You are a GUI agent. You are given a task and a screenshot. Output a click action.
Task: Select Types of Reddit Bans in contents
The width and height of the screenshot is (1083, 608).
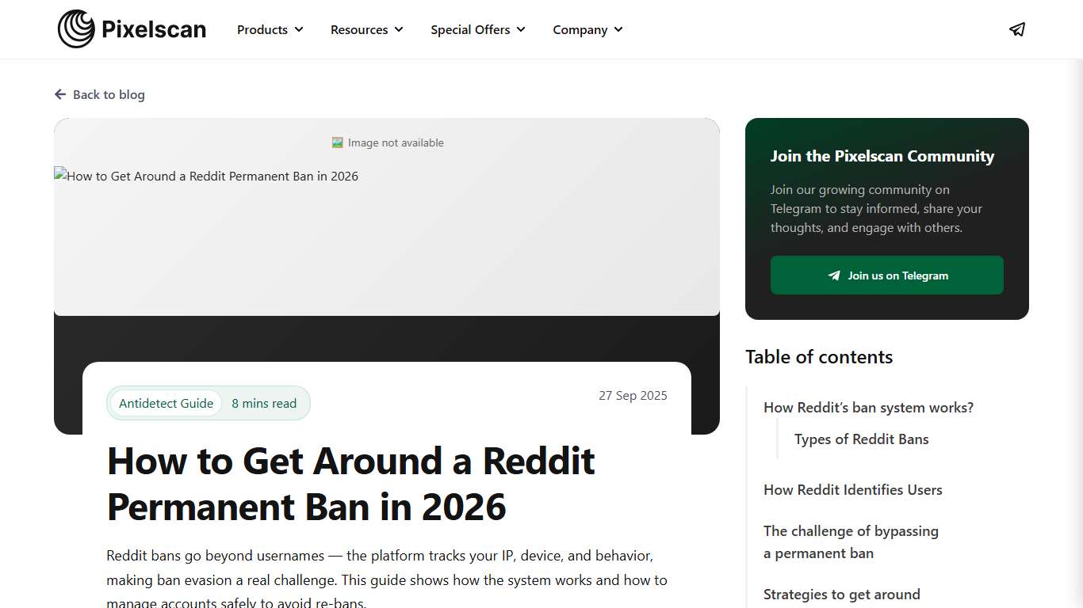[x=862, y=439]
